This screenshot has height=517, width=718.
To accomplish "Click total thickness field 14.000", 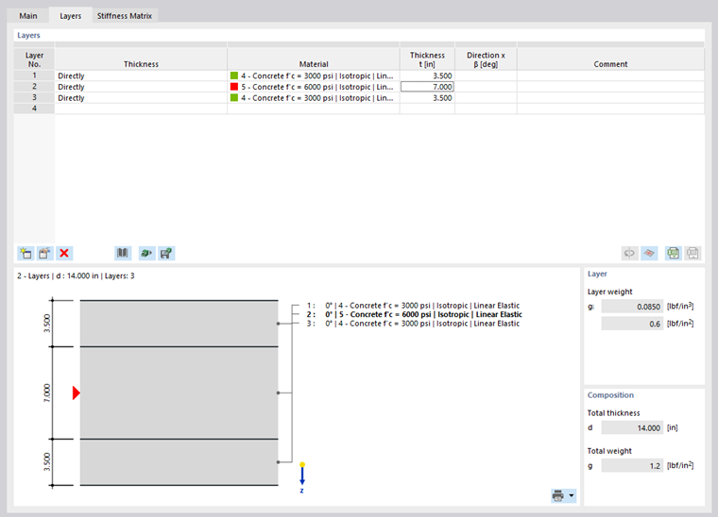I will (632, 428).
